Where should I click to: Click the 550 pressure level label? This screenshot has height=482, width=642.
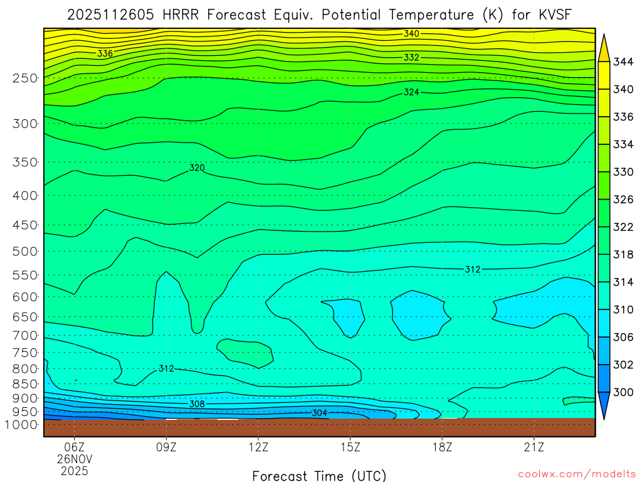point(25,275)
